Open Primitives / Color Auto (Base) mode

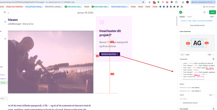(x=195, y=88)
